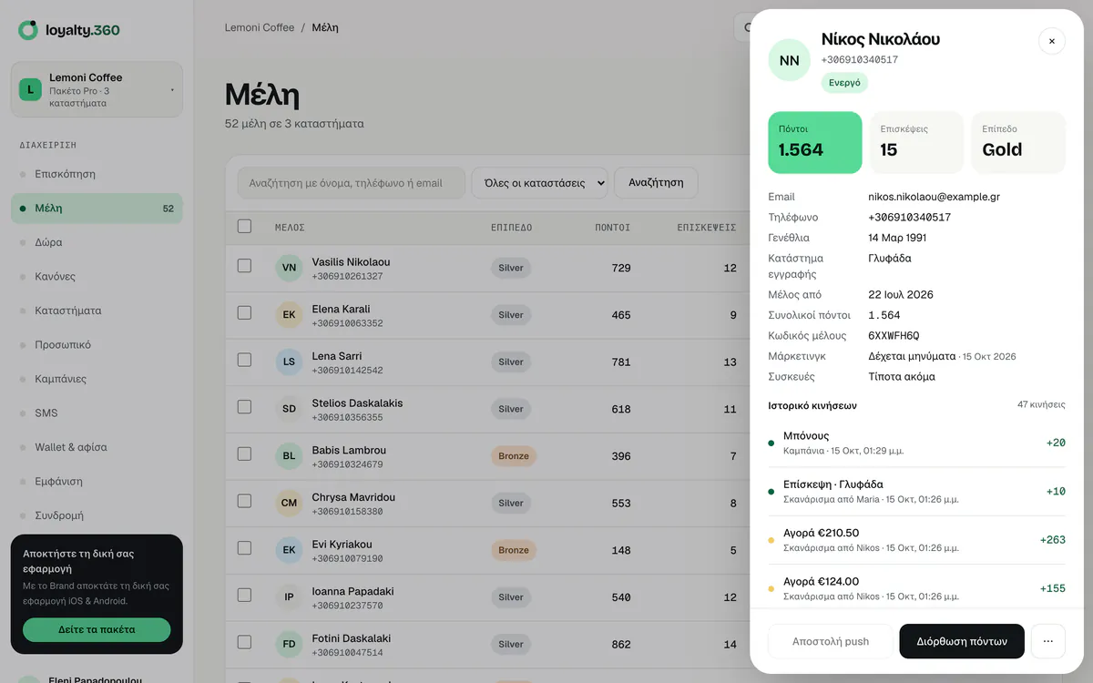Navigate to Καταστήματα
The height and width of the screenshot is (683, 1093).
pyautogui.click(x=97, y=311)
